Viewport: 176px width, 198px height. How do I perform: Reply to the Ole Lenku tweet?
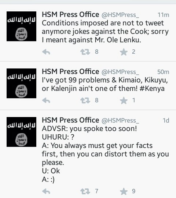(x=46, y=52)
